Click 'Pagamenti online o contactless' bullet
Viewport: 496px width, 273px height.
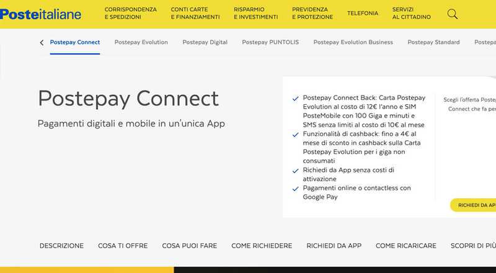[x=357, y=192]
